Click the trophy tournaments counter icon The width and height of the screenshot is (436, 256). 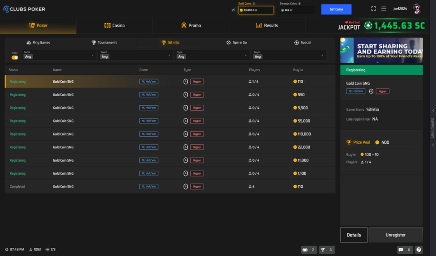[x=327, y=250]
